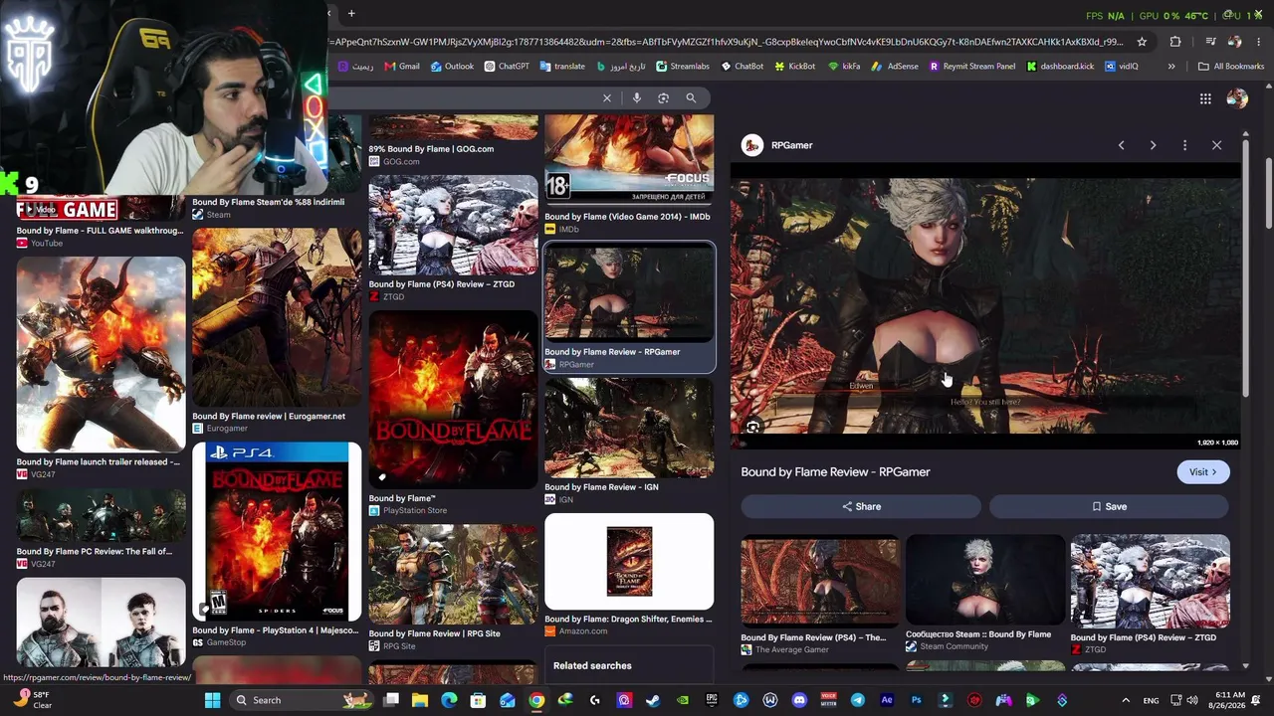Viewport: 1274px width, 716px height.
Task: Go to the previous image in preview
Action: pos(1121,145)
